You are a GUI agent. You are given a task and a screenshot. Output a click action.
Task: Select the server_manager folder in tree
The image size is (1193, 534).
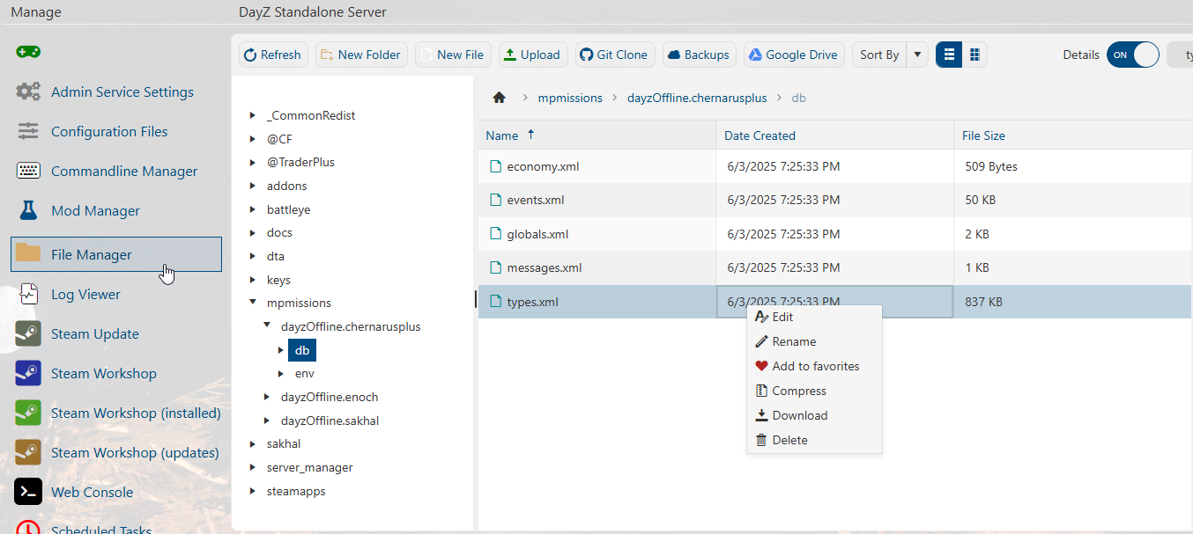309,467
